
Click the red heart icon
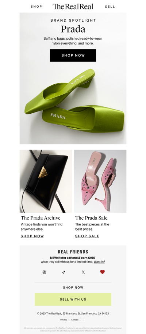103,272
